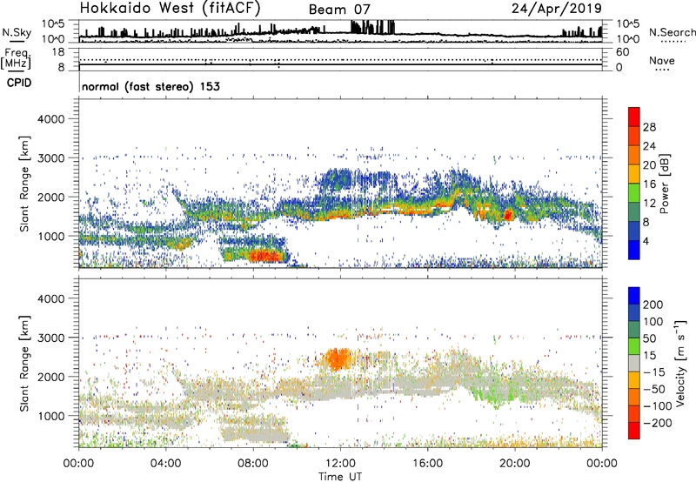Click the velocity panel 'Slant Range [km]' label
This screenshot has width=696, height=482.
[x=24, y=364]
